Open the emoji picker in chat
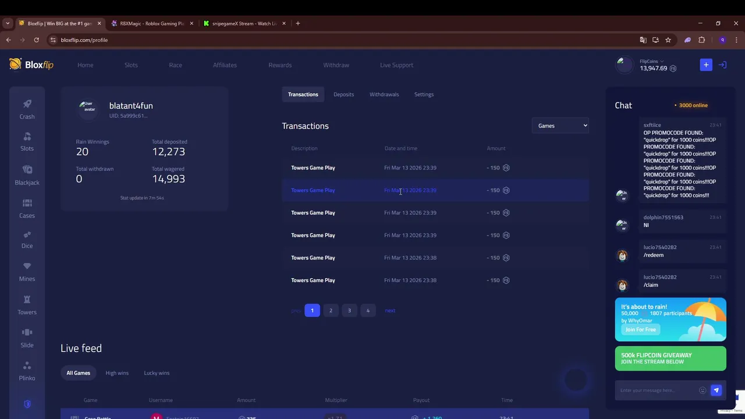This screenshot has height=419, width=745. click(703, 390)
